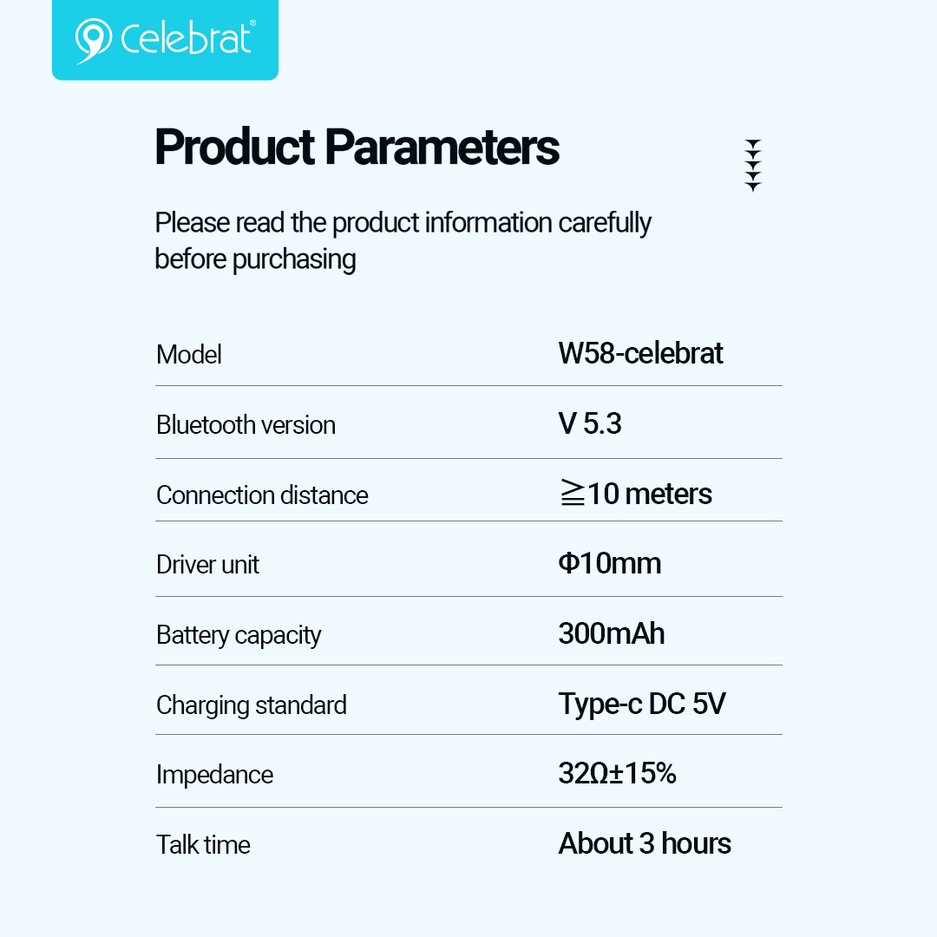Viewport: 937px width, 937px height.
Task: Select the ≧10 meters value
Action: [635, 495]
